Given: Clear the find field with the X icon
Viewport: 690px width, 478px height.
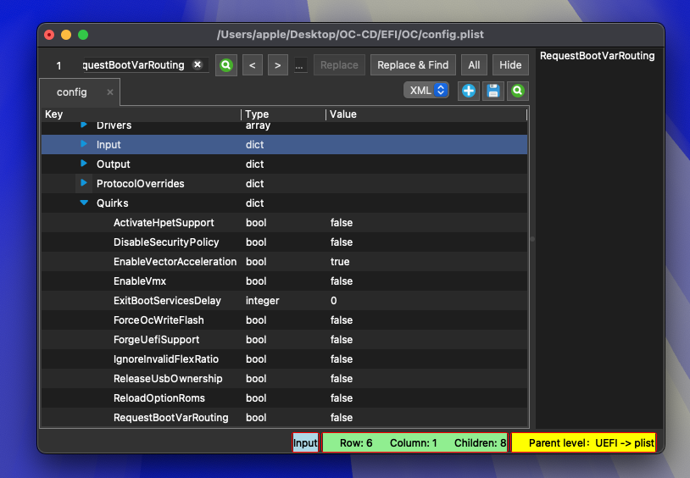Looking at the screenshot, I should click(x=198, y=64).
